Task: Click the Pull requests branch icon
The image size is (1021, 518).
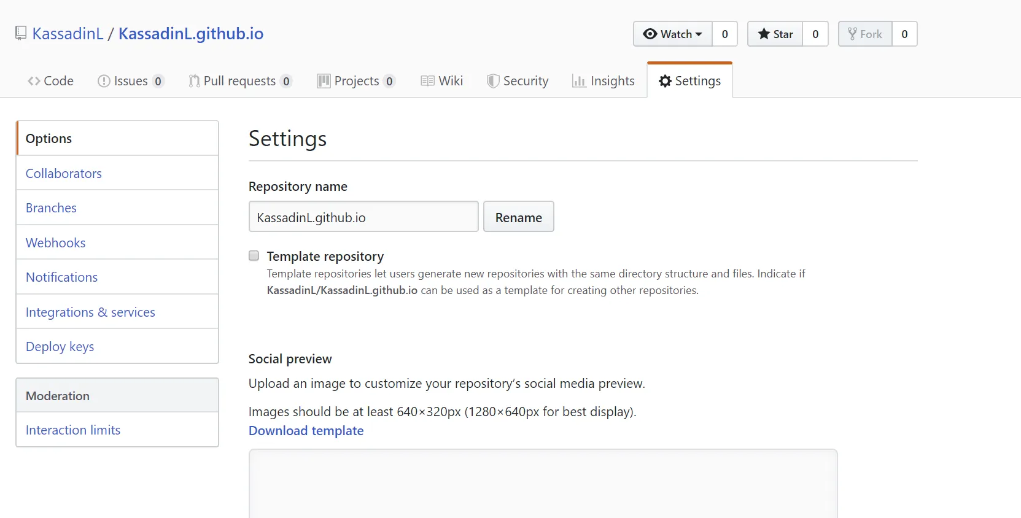Action: click(x=194, y=81)
